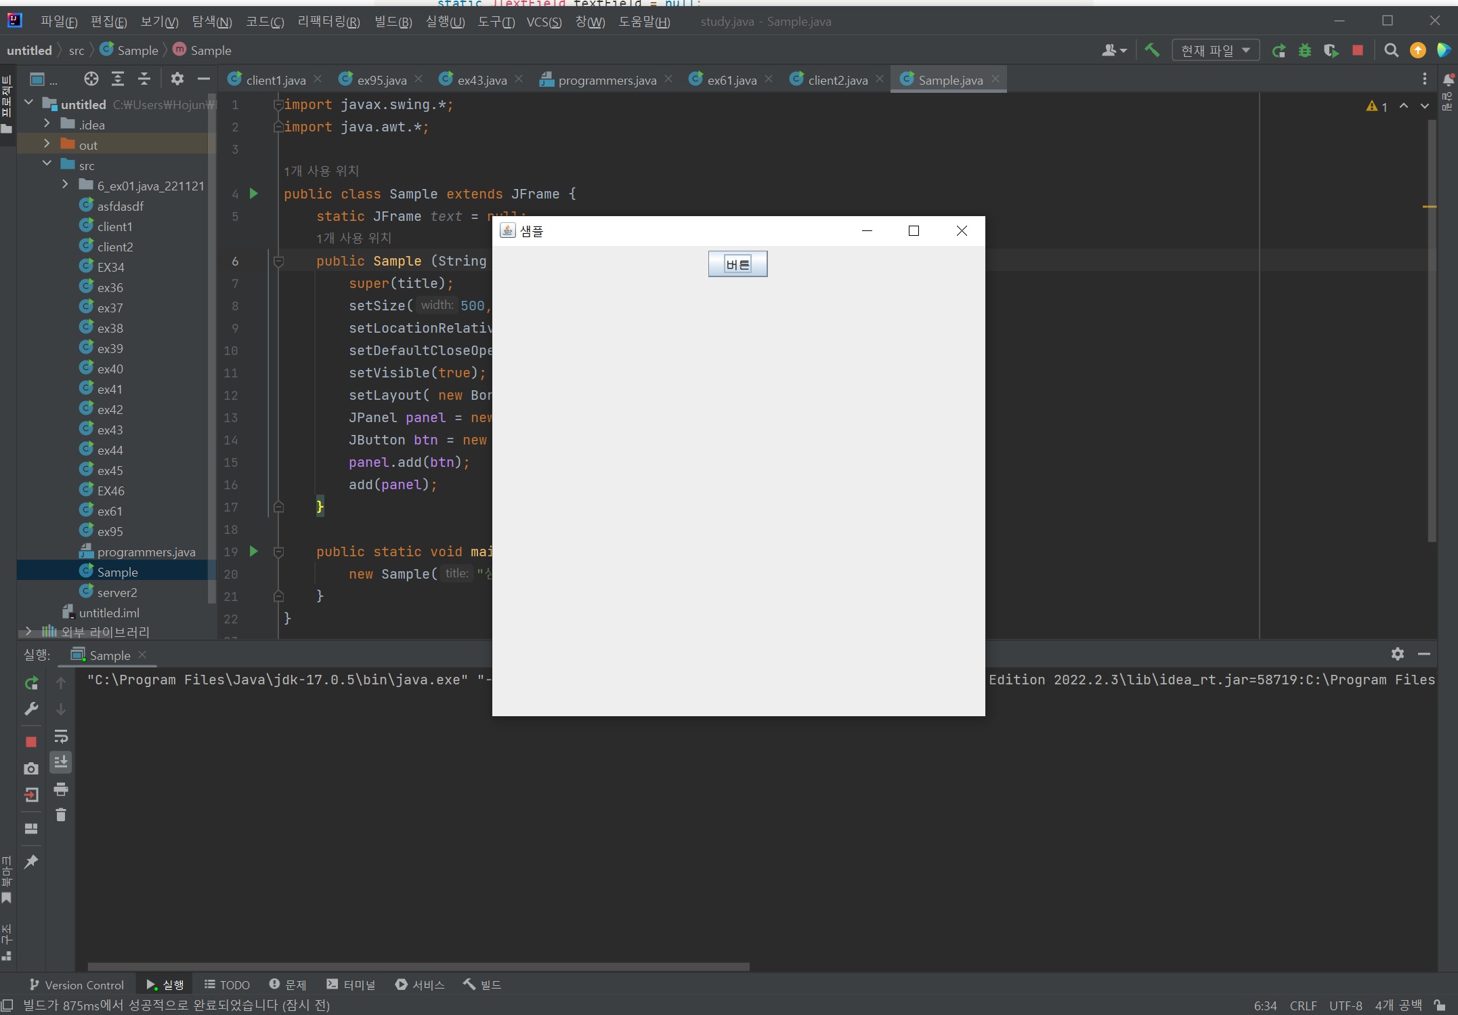This screenshot has height=1015, width=1458.
Task: Click the green hammer Build icon
Action: [x=1151, y=50]
